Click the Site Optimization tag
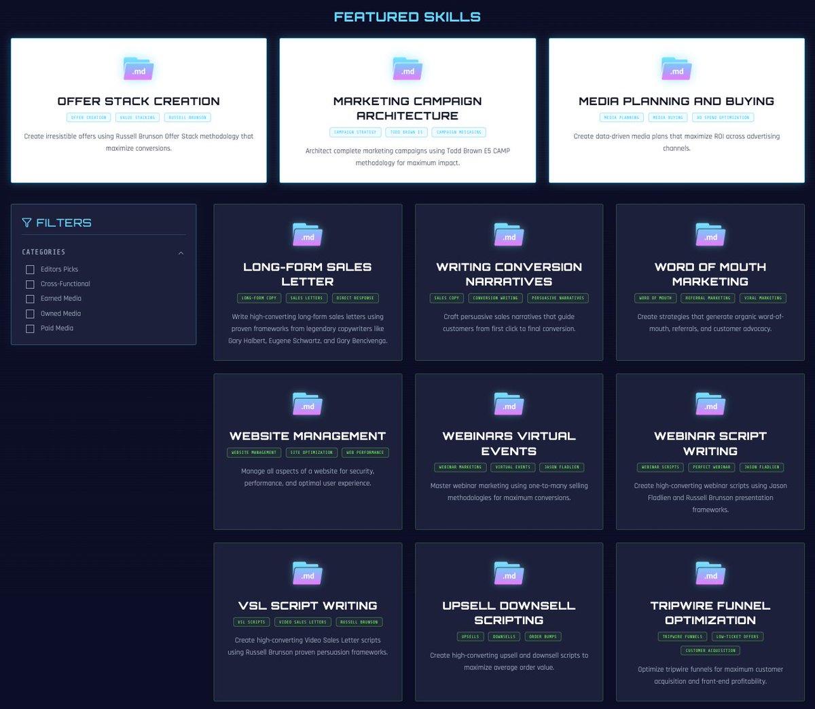815x709 pixels. [312, 453]
